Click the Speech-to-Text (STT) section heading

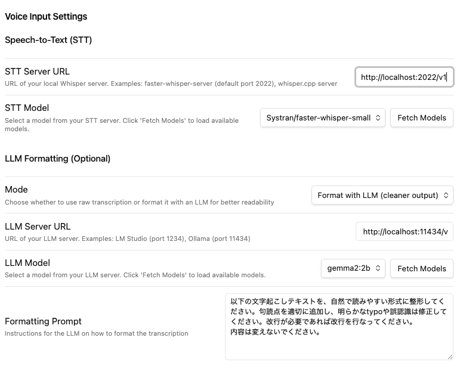(48, 40)
